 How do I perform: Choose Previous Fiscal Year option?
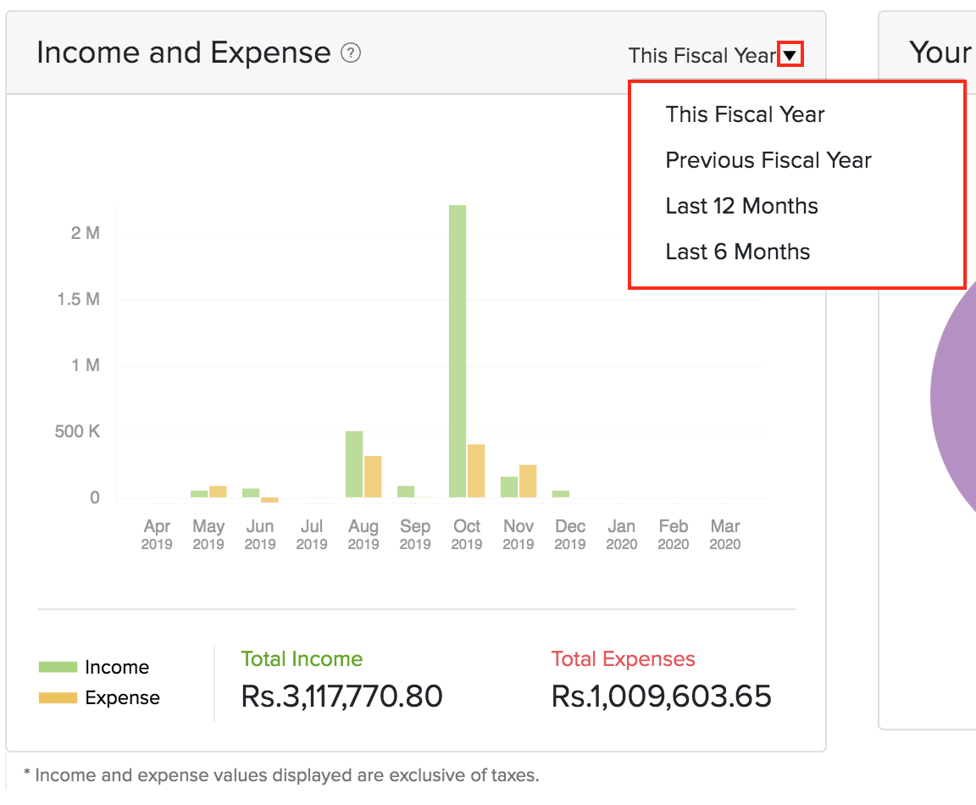768,160
